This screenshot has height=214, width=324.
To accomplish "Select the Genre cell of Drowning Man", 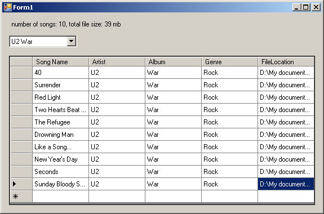I will coord(230,135).
